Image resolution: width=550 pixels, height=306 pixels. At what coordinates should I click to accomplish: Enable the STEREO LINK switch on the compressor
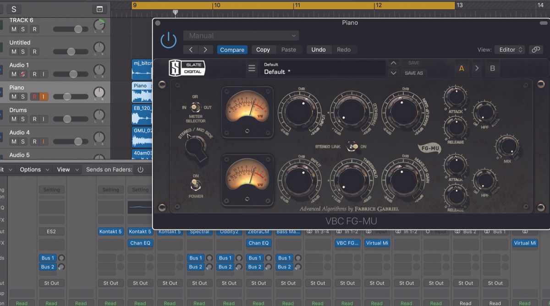point(351,146)
